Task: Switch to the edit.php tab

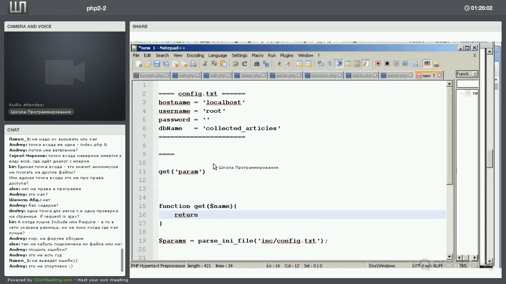Action: pos(217,76)
